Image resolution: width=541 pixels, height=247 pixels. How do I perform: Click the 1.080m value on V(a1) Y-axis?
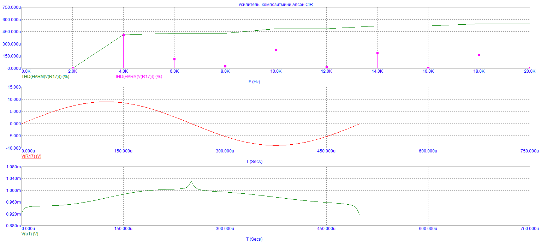13,167
